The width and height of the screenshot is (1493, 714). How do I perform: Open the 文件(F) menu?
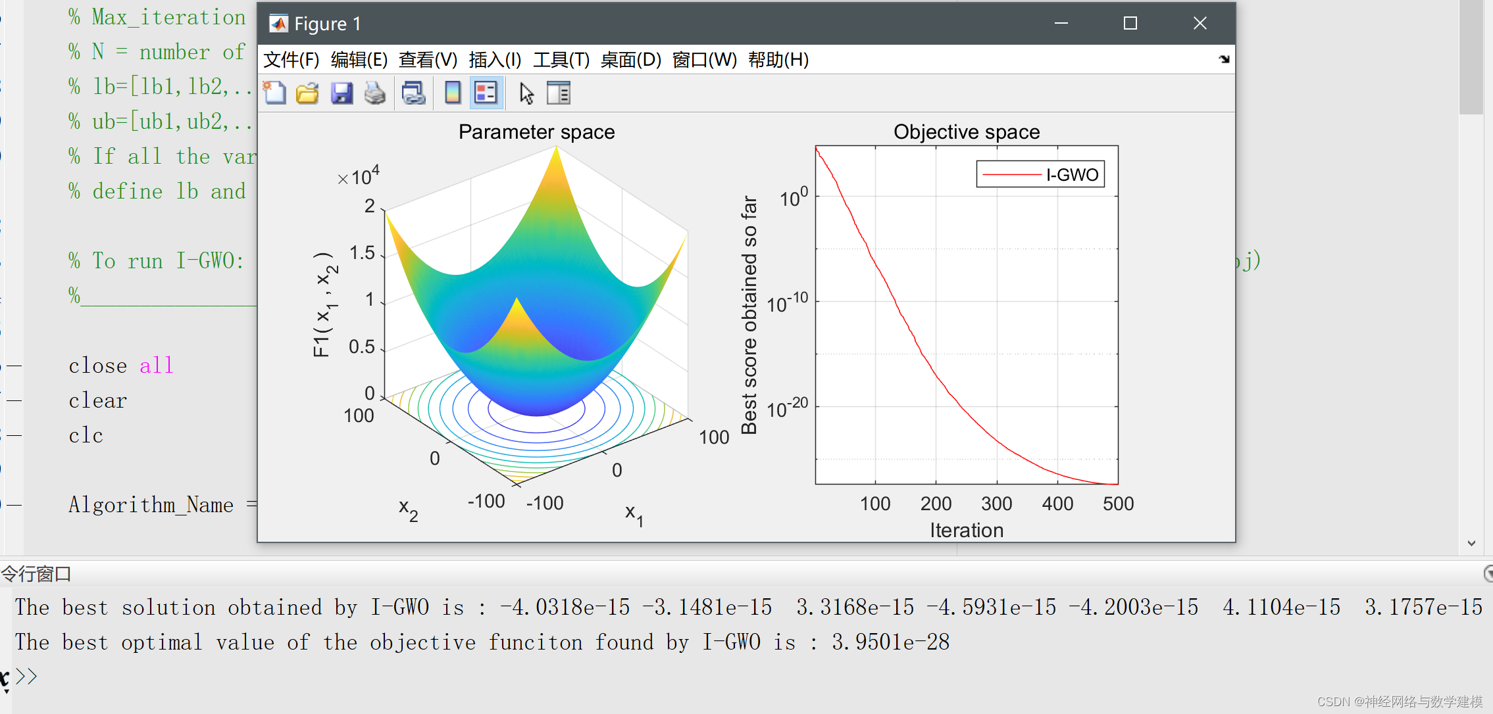(291, 60)
